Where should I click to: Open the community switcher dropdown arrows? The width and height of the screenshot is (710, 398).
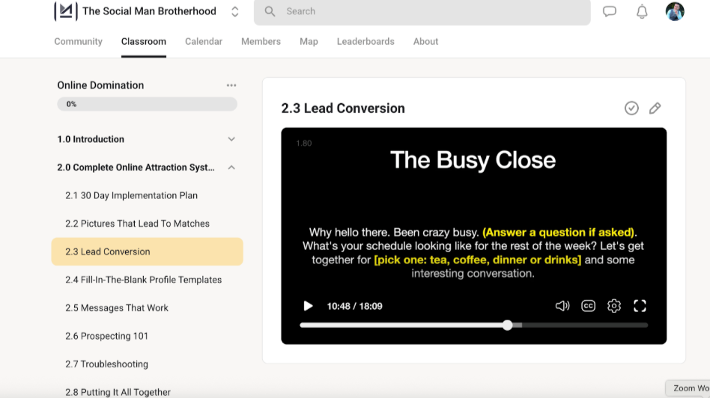(235, 11)
